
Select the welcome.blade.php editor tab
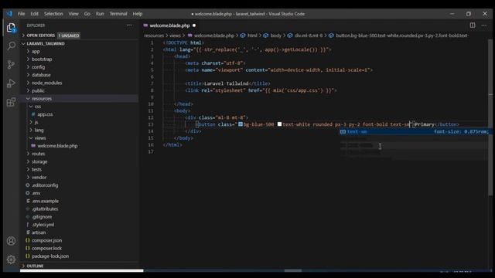(169, 25)
